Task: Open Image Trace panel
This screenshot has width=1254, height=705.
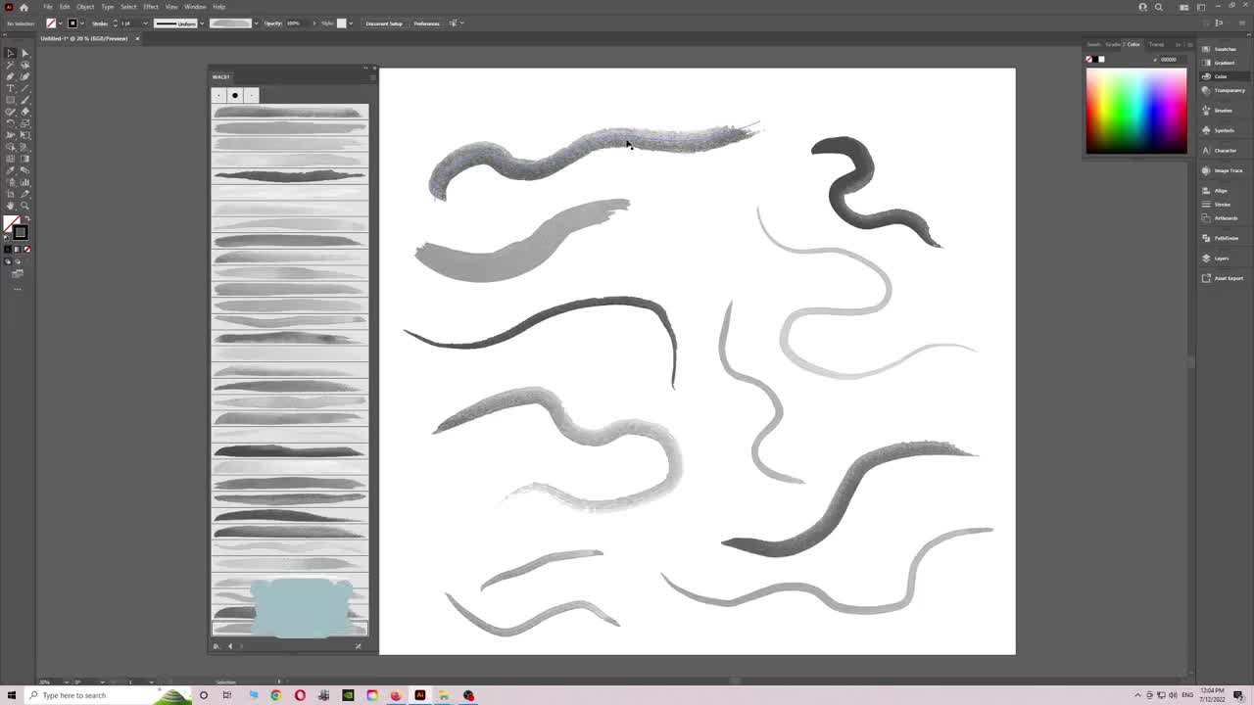Action: [1222, 170]
